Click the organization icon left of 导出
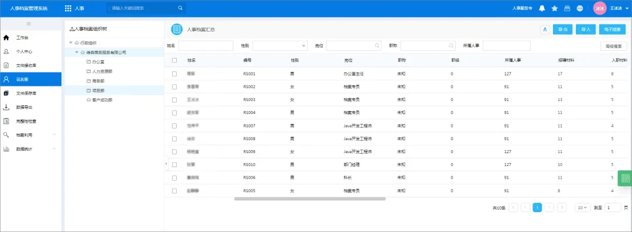The width and height of the screenshot is (632, 232). (545, 29)
